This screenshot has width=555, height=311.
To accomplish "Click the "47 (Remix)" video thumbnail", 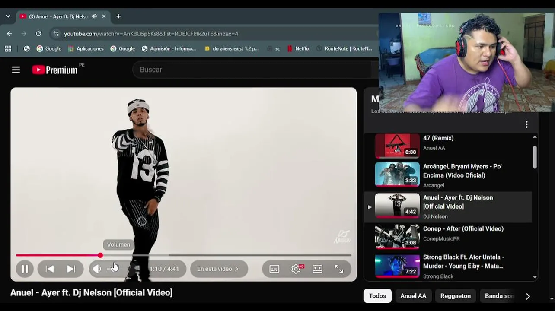I will [397, 146].
